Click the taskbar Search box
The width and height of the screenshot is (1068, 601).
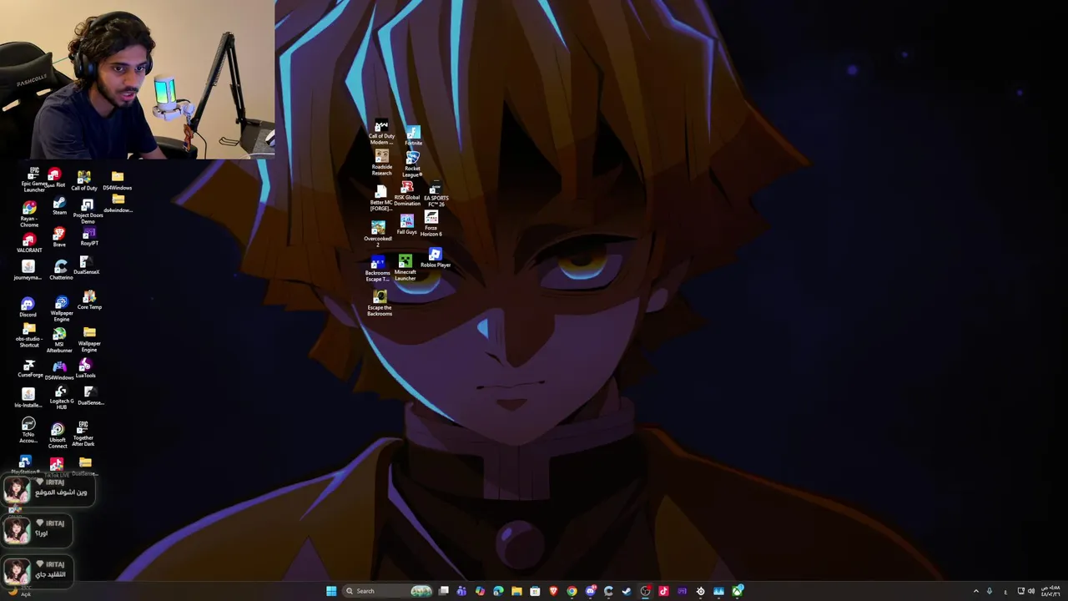tap(386, 591)
